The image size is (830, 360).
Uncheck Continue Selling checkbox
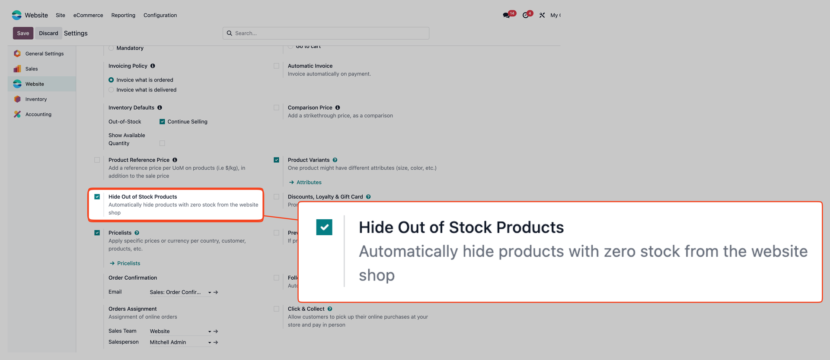click(162, 122)
